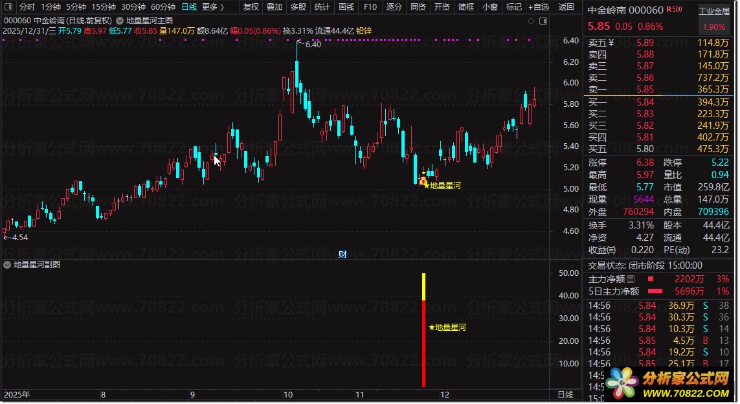
Task: Click the 6.40 high price label
Action: point(313,45)
